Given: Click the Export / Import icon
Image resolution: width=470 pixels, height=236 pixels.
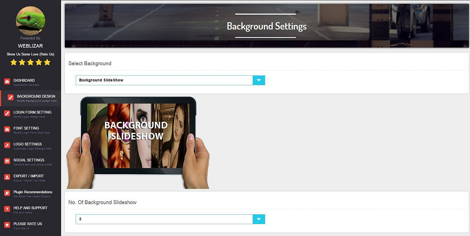Looking at the screenshot, I should 7,177.
